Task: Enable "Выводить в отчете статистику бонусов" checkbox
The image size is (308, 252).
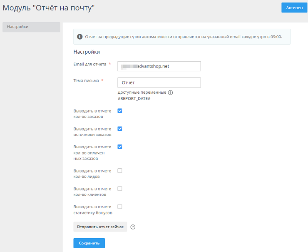Action: pyautogui.click(x=120, y=206)
